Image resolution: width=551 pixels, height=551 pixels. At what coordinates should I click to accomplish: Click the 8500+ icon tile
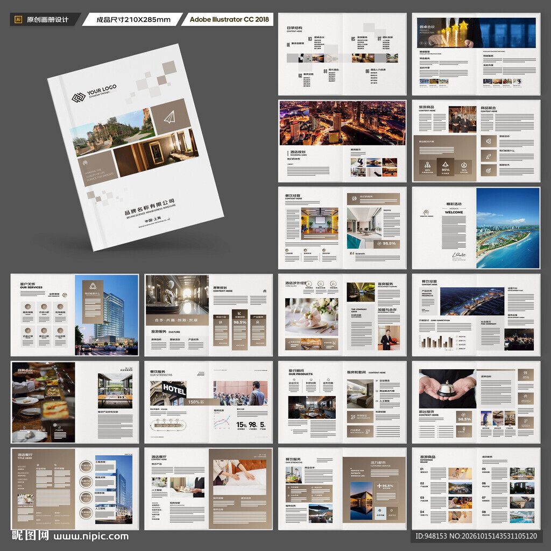point(526,398)
